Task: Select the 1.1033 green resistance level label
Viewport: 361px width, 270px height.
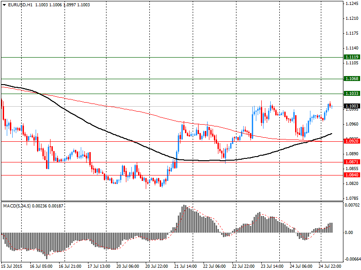Action: point(352,93)
